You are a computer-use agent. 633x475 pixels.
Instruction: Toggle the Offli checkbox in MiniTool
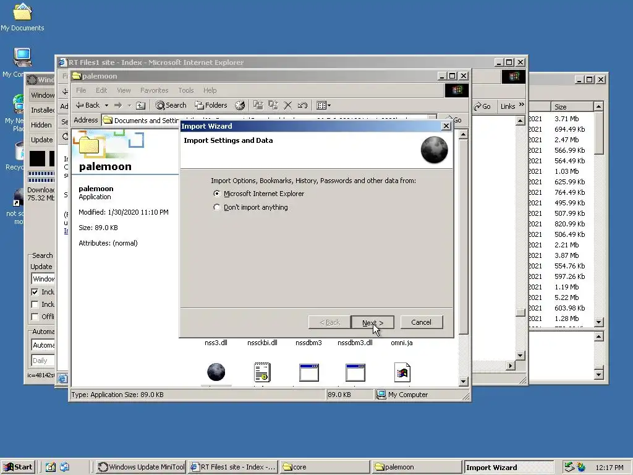click(35, 317)
